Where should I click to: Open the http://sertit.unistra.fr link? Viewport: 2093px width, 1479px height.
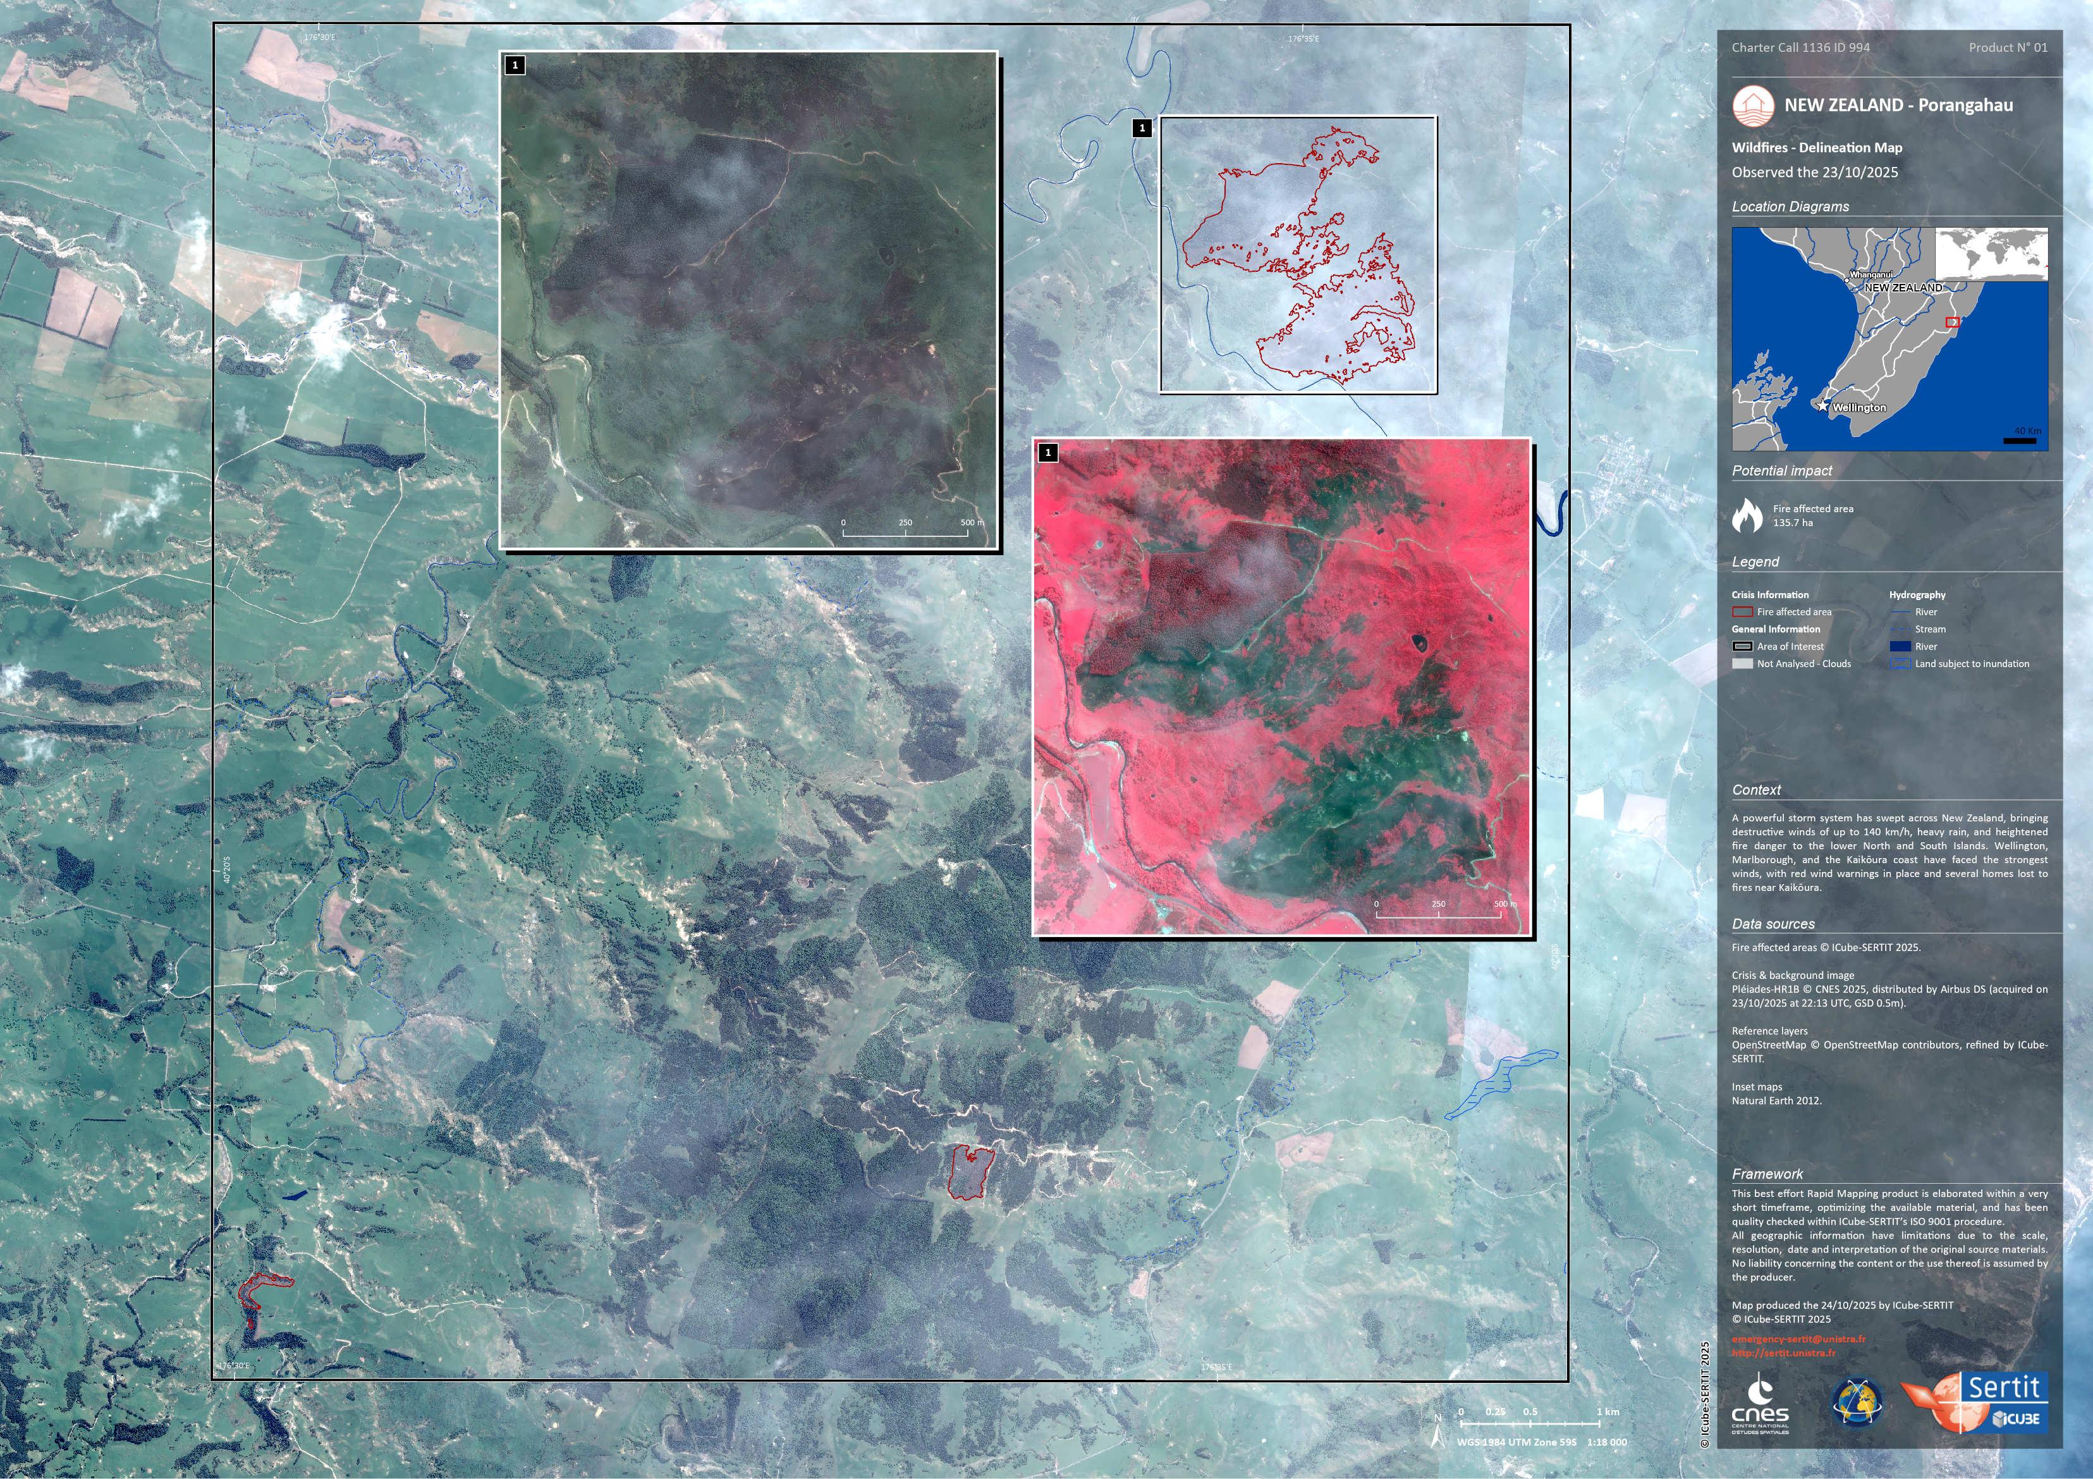[1784, 1353]
